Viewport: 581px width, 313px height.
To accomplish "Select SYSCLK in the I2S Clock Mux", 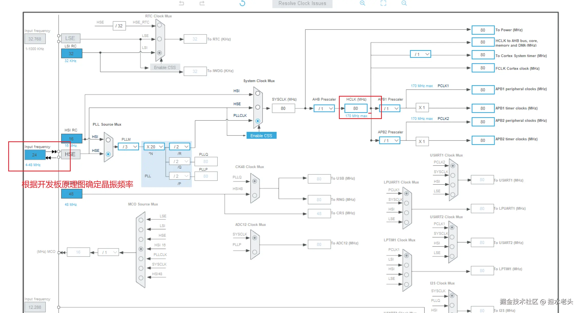I will click(452, 296).
